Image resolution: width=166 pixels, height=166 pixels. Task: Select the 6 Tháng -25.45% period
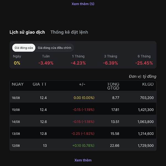144,60
